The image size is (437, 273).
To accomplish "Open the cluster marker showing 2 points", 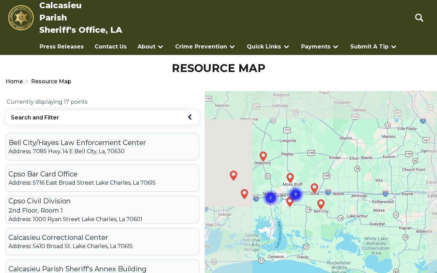I will (271, 198).
